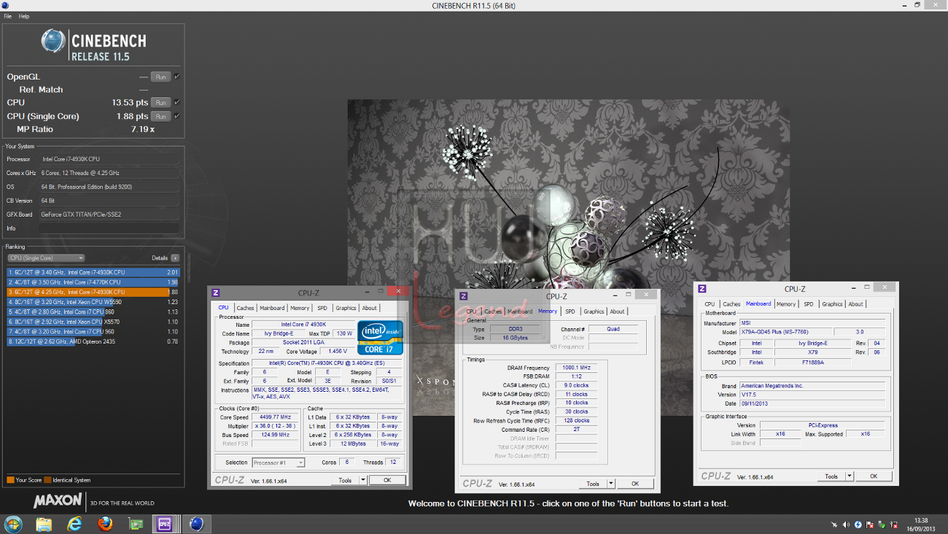The height and width of the screenshot is (534, 948).
Task: Open the Action Center flag tray icon
Action: pyautogui.click(x=870, y=525)
